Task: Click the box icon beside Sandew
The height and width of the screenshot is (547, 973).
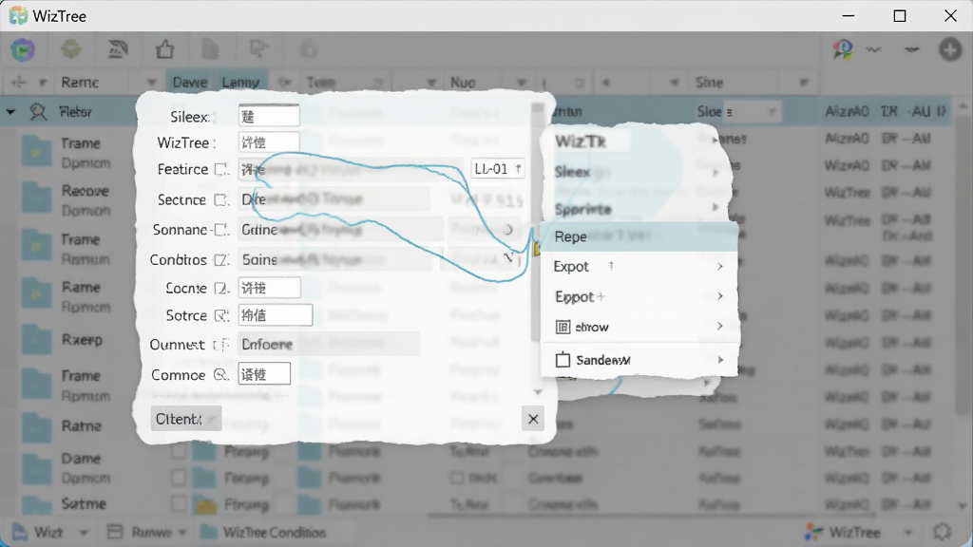Action: click(x=563, y=360)
